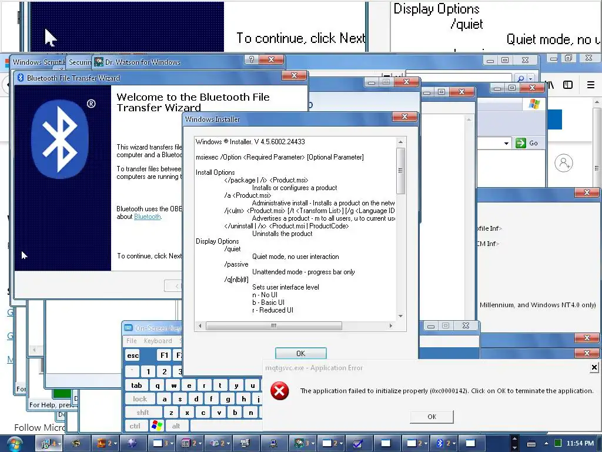The image size is (602, 452).
Task: Click the taskbar clock showing 11:54 PM
Action: (580, 443)
